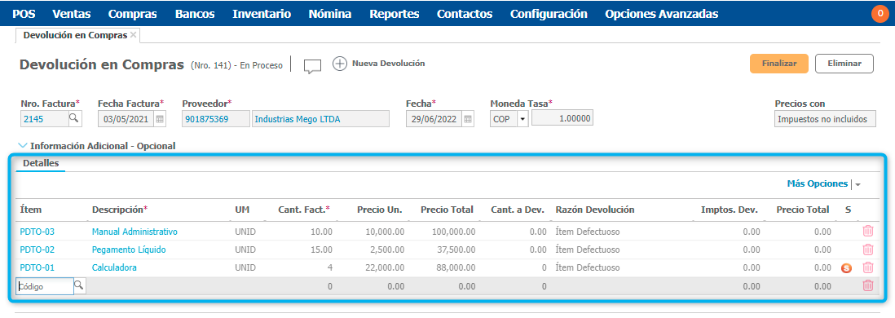This screenshot has height=318, width=895.
Task: Open the orange notifications counter badge
Action: 880,13
